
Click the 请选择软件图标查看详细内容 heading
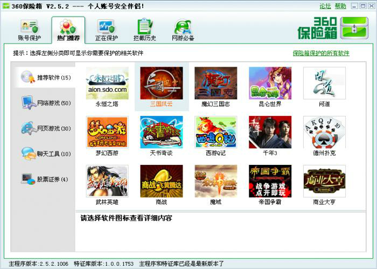pyautogui.click(x=126, y=218)
